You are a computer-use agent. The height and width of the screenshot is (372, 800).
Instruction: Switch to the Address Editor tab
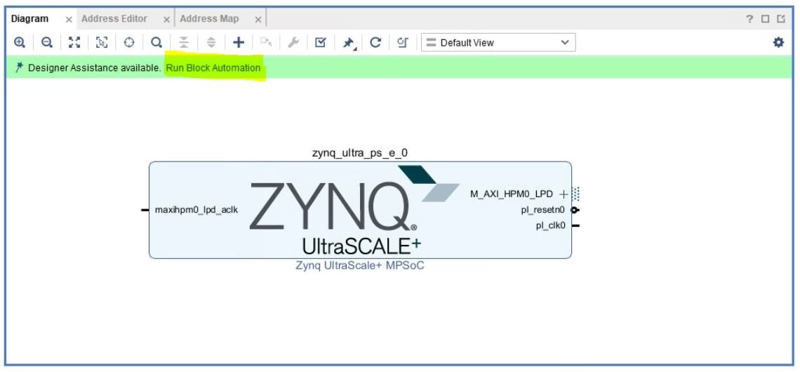point(114,19)
